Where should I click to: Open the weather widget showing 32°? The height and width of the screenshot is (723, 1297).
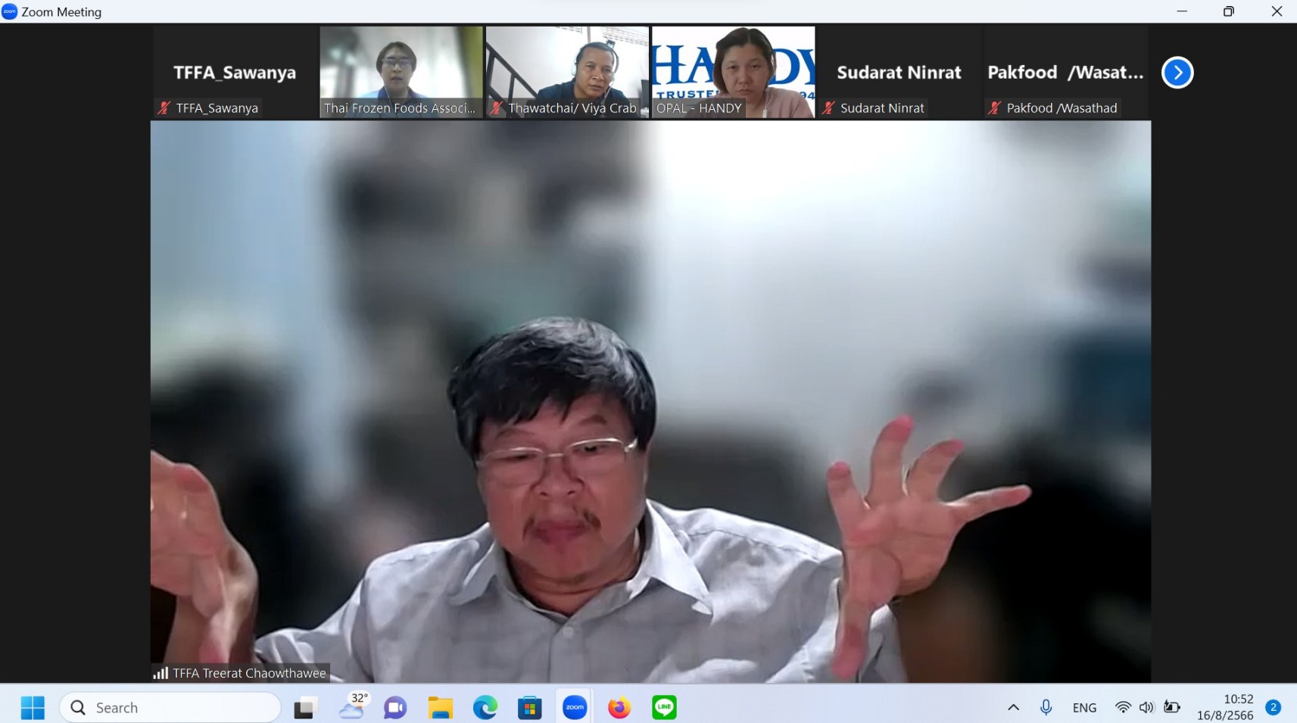click(x=352, y=706)
